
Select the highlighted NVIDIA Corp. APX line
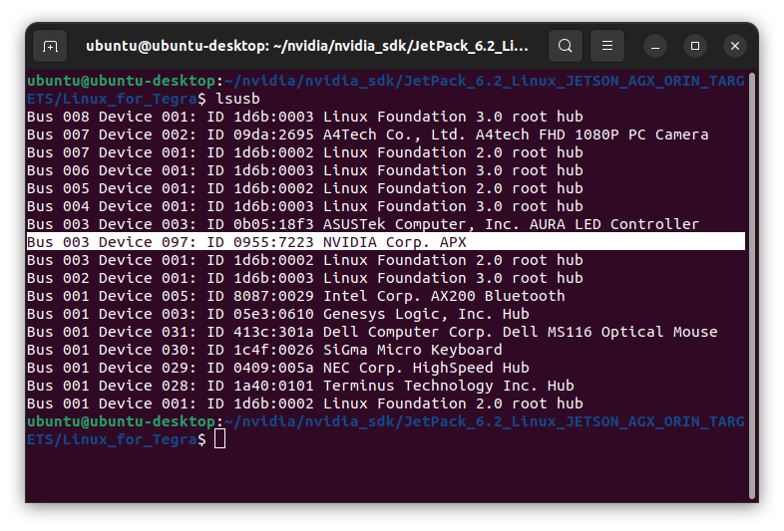[385, 242]
